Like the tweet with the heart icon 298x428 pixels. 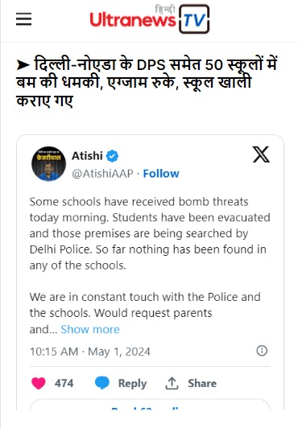[39, 383]
